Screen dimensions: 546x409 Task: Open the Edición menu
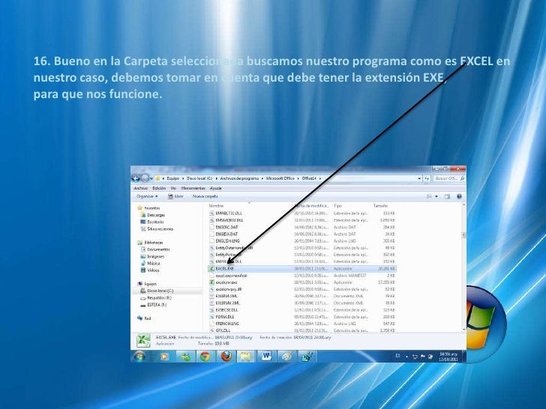click(159, 188)
